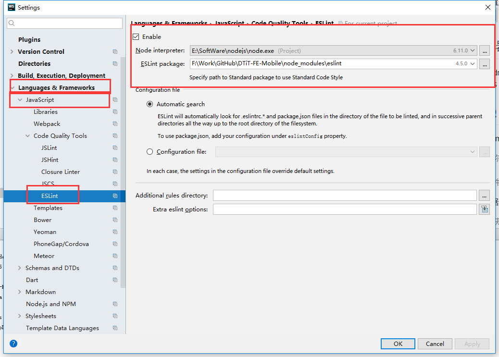499x357 pixels.
Task: Open the ESLint package dropdown
Action: pos(473,63)
